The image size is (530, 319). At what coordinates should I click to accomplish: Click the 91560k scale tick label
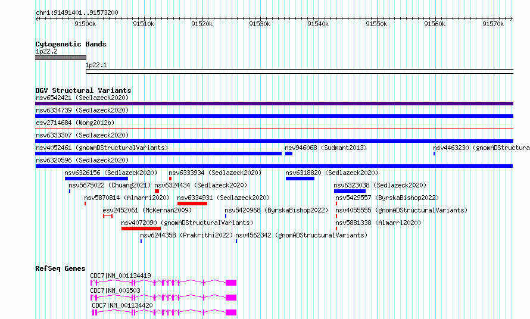[435, 24]
